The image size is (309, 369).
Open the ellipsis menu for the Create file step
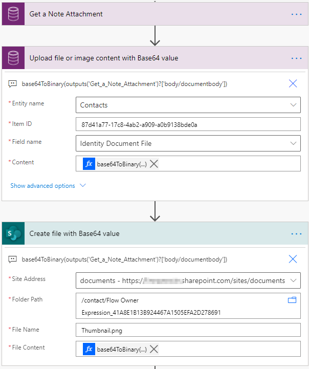pyautogui.click(x=297, y=234)
